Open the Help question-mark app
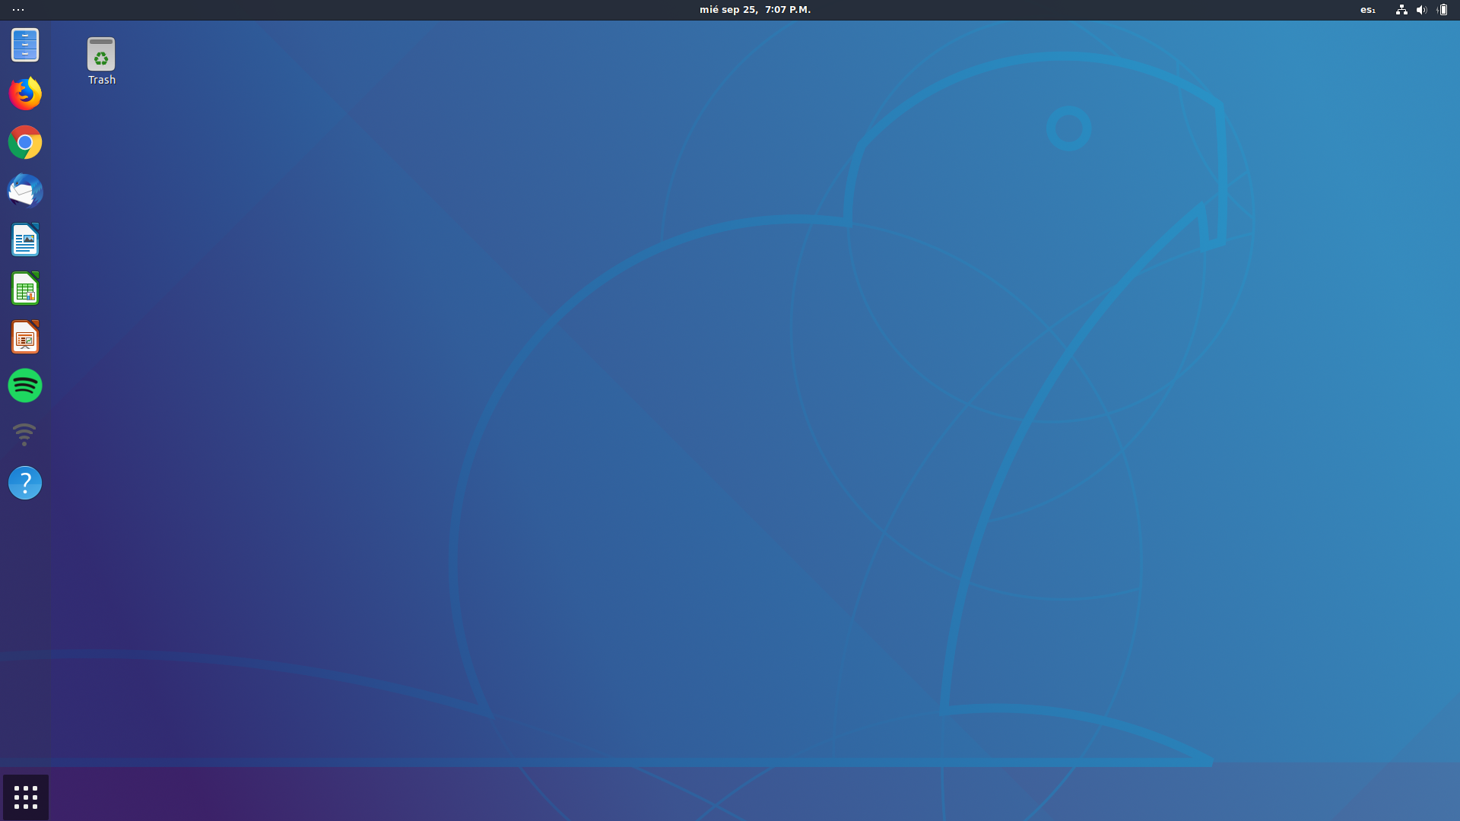The width and height of the screenshot is (1460, 821). [x=25, y=483]
